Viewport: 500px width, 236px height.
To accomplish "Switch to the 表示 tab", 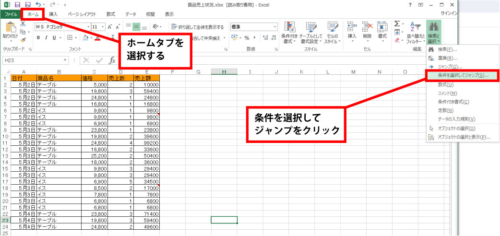I will (x=169, y=14).
